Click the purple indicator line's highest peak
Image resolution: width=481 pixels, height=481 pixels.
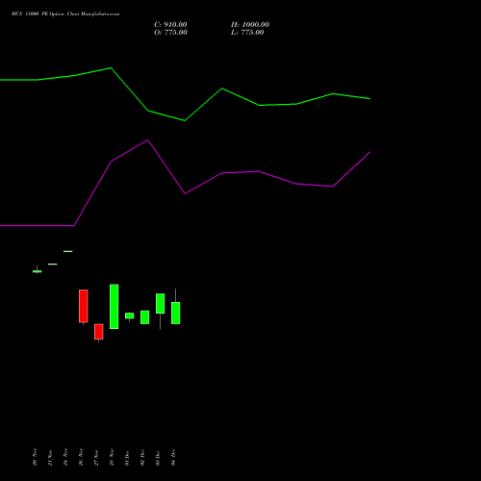click(x=148, y=139)
